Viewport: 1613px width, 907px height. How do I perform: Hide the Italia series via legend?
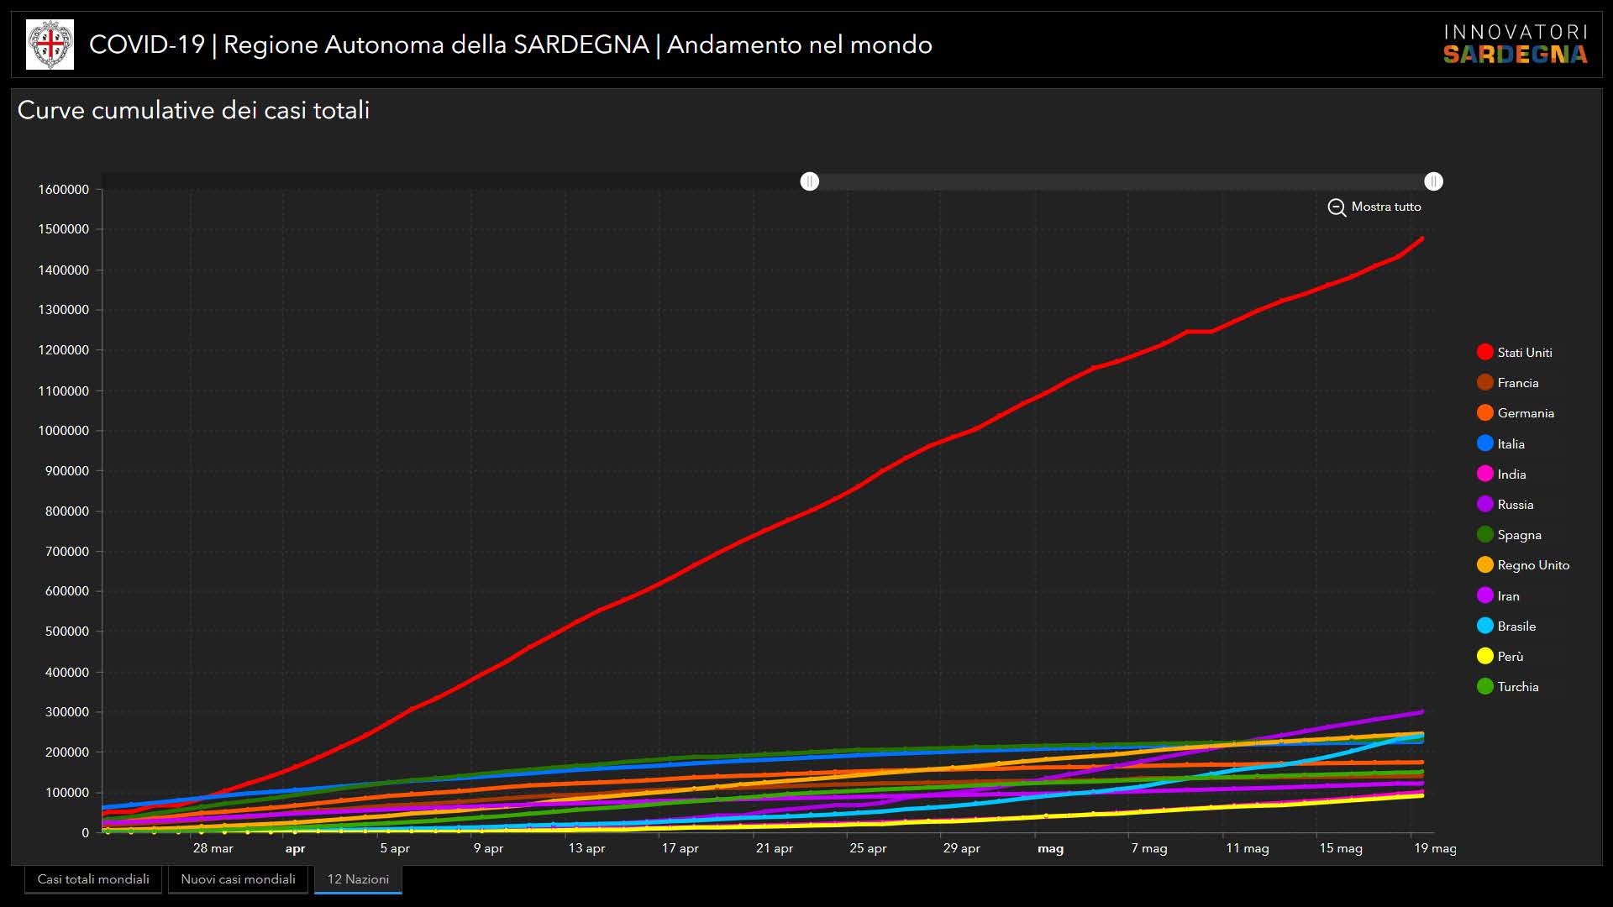click(x=1484, y=444)
